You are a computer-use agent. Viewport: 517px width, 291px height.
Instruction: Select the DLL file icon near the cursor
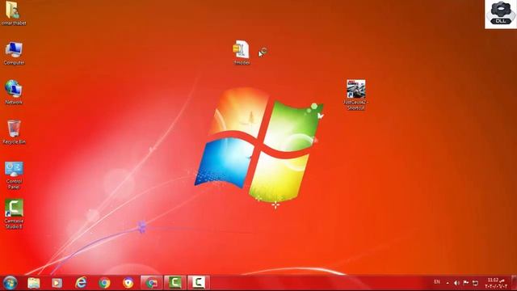[x=242, y=52]
